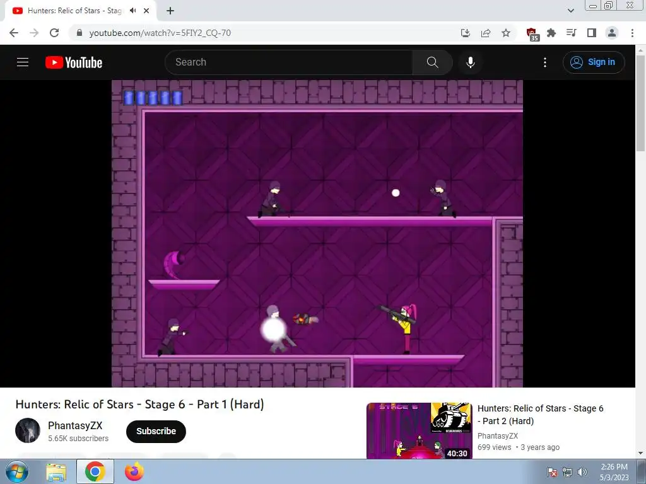The height and width of the screenshot is (484, 646).
Task: Expand the tab search chevron
Action: 571,11
